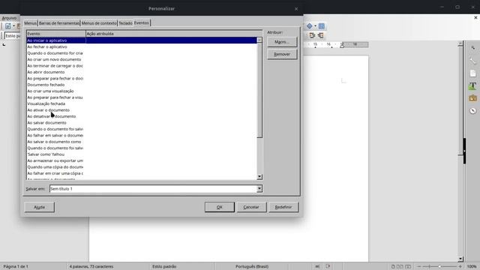Open the Arquivo menu

pyautogui.click(x=9, y=18)
